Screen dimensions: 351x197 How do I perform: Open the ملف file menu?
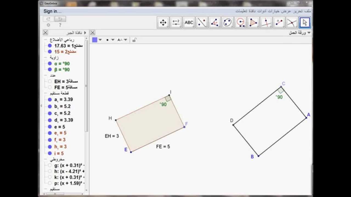[308, 11]
